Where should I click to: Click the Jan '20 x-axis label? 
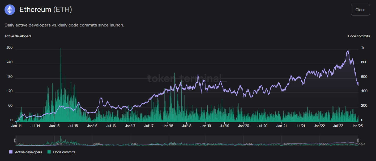click(x=243, y=126)
